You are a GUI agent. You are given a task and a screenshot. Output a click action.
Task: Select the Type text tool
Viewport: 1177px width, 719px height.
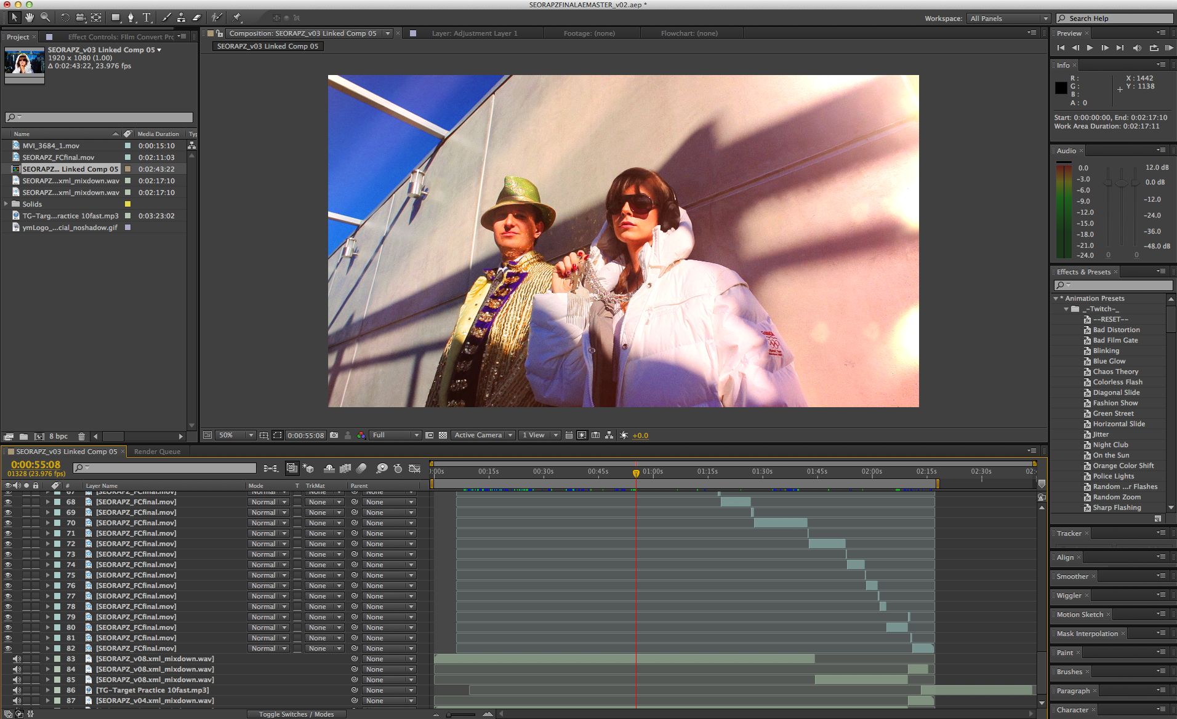(147, 18)
